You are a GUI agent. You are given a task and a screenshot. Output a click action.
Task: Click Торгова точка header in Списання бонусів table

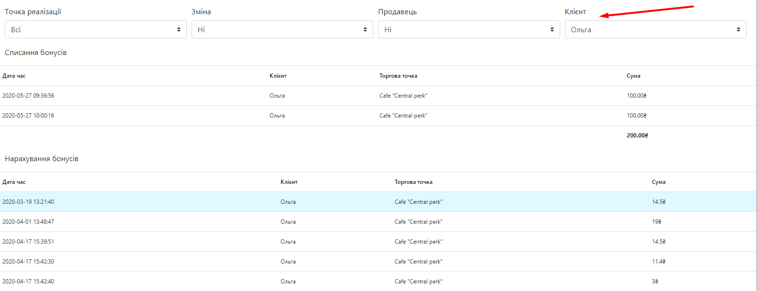[398, 76]
